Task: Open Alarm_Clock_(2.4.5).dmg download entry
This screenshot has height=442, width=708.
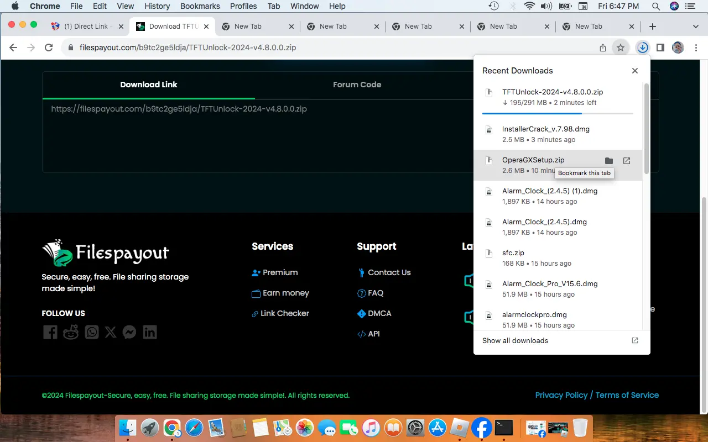Action: click(558, 227)
